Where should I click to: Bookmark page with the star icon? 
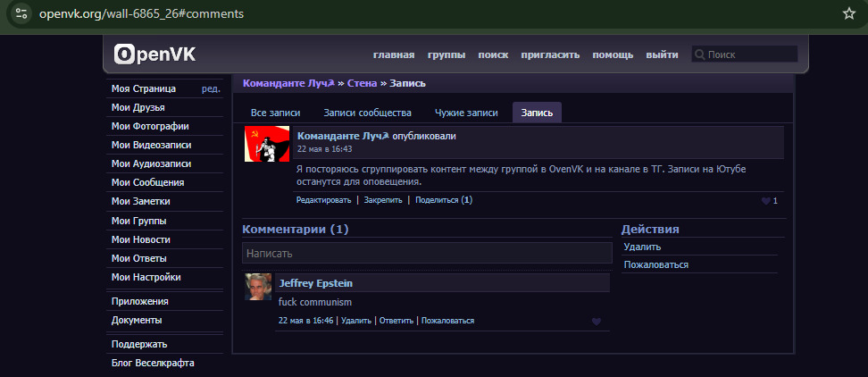tap(848, 13)
